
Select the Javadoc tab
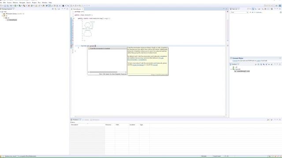[86, 120]
